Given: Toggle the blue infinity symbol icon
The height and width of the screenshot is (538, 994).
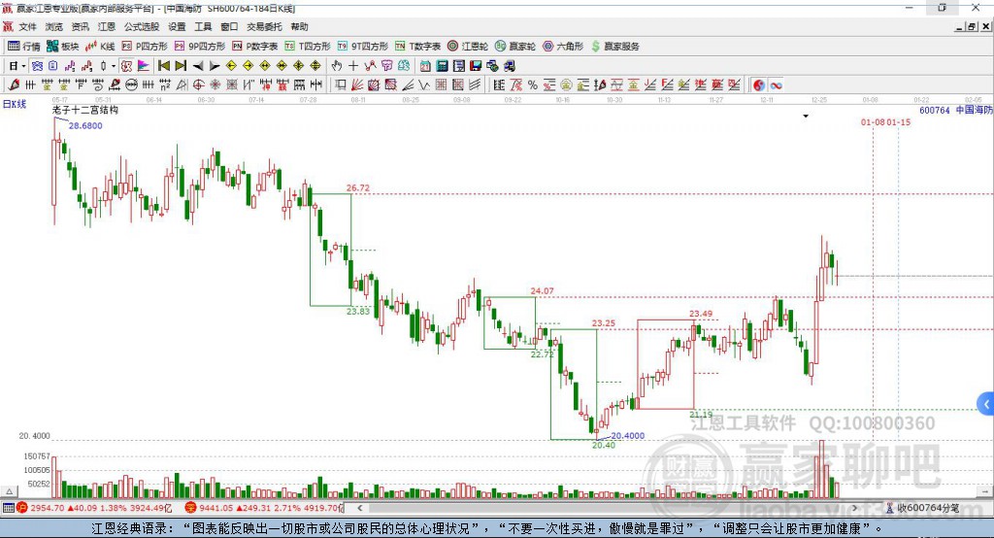Looking at the screenshot, I should [x=776, y=84].
